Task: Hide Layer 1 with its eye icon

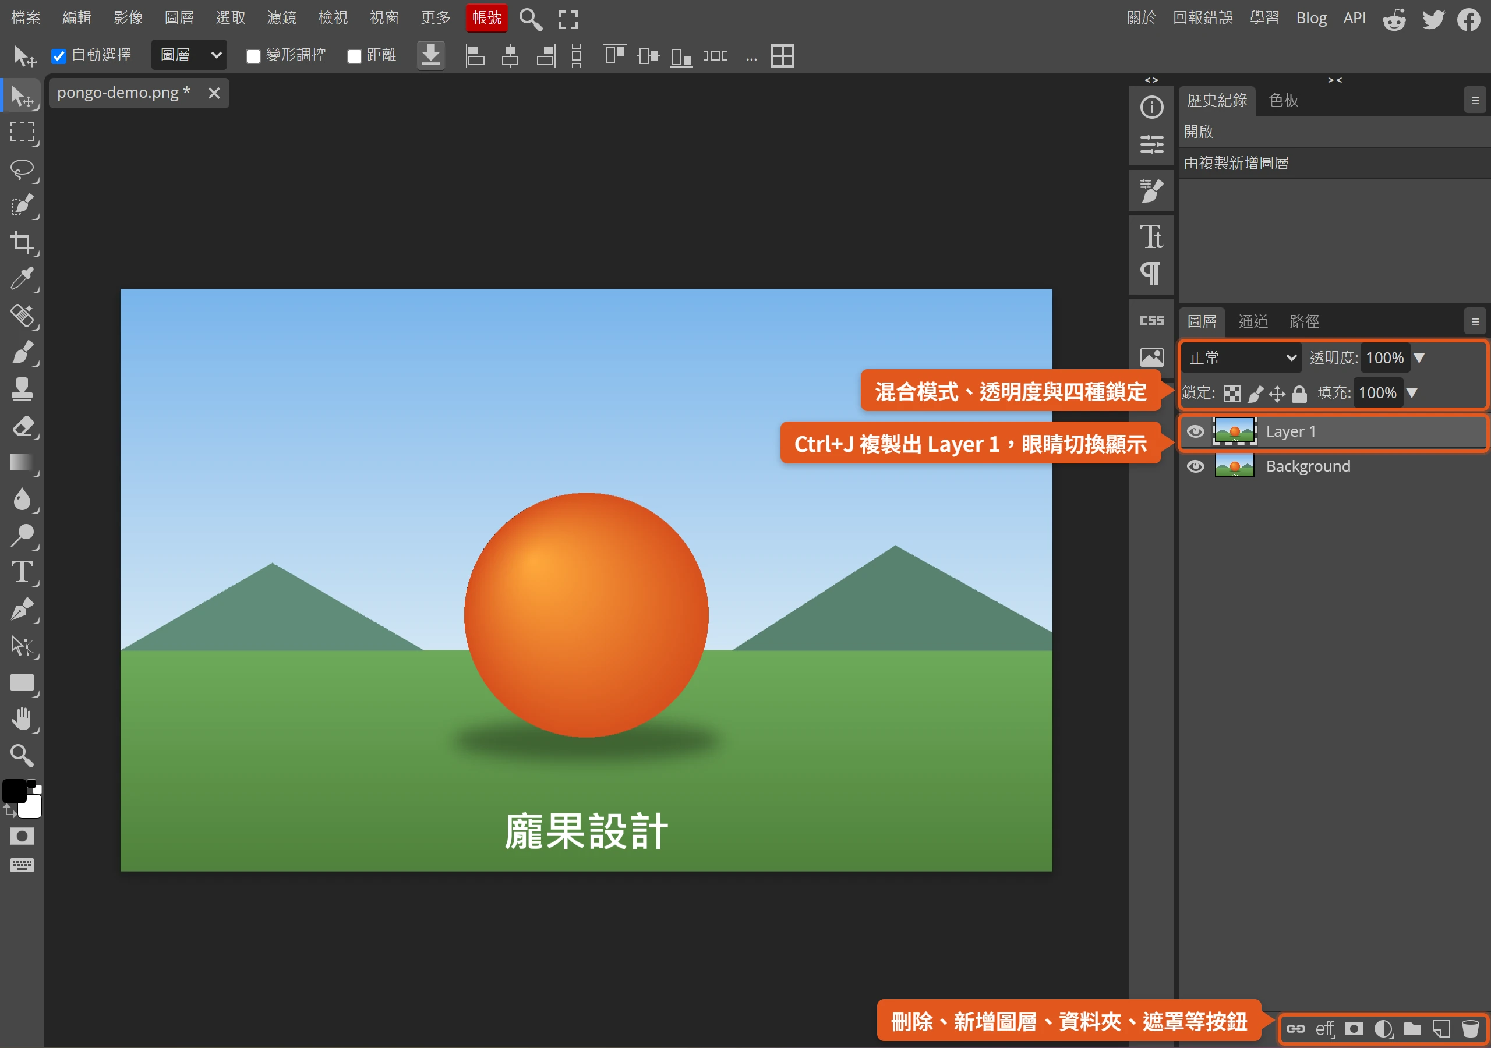Action: click(1196, 432)
